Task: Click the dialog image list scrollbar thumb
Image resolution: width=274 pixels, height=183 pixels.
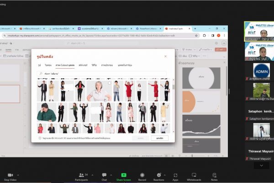Action: [174, 87]
